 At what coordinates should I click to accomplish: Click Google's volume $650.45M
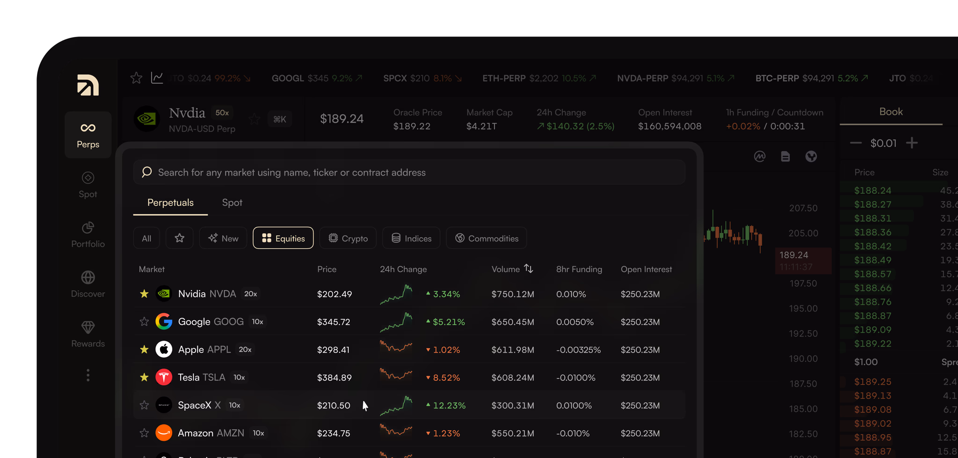[x=513, y=322]
